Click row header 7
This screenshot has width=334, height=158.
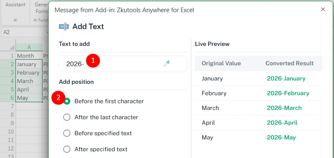pyautogui.click(x=8, y=107)
